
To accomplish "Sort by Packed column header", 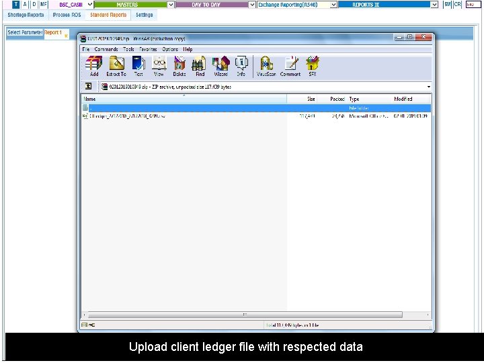I will [x=332, y=99].
